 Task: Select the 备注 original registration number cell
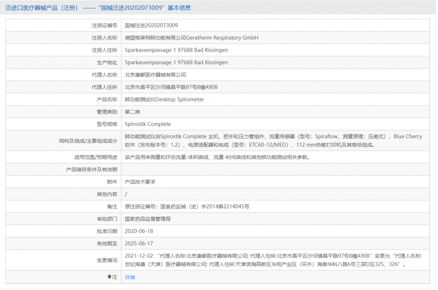pos(186,206)
